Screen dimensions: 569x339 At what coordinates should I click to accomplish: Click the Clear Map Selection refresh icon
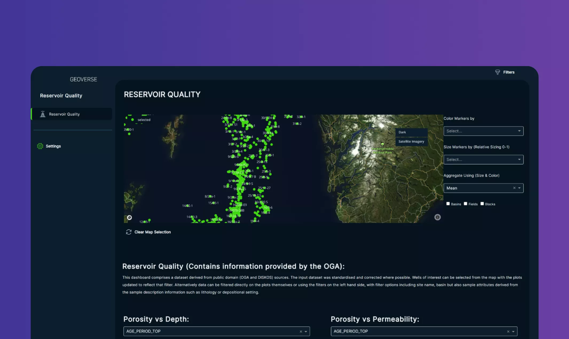point(129,232)
